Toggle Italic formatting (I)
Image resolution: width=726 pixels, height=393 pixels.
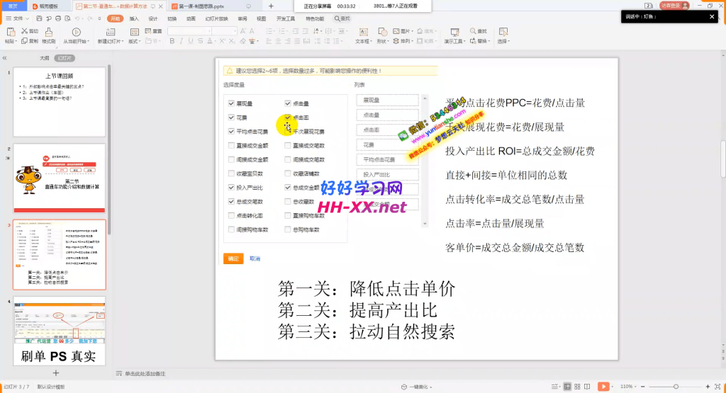point(181,41)
